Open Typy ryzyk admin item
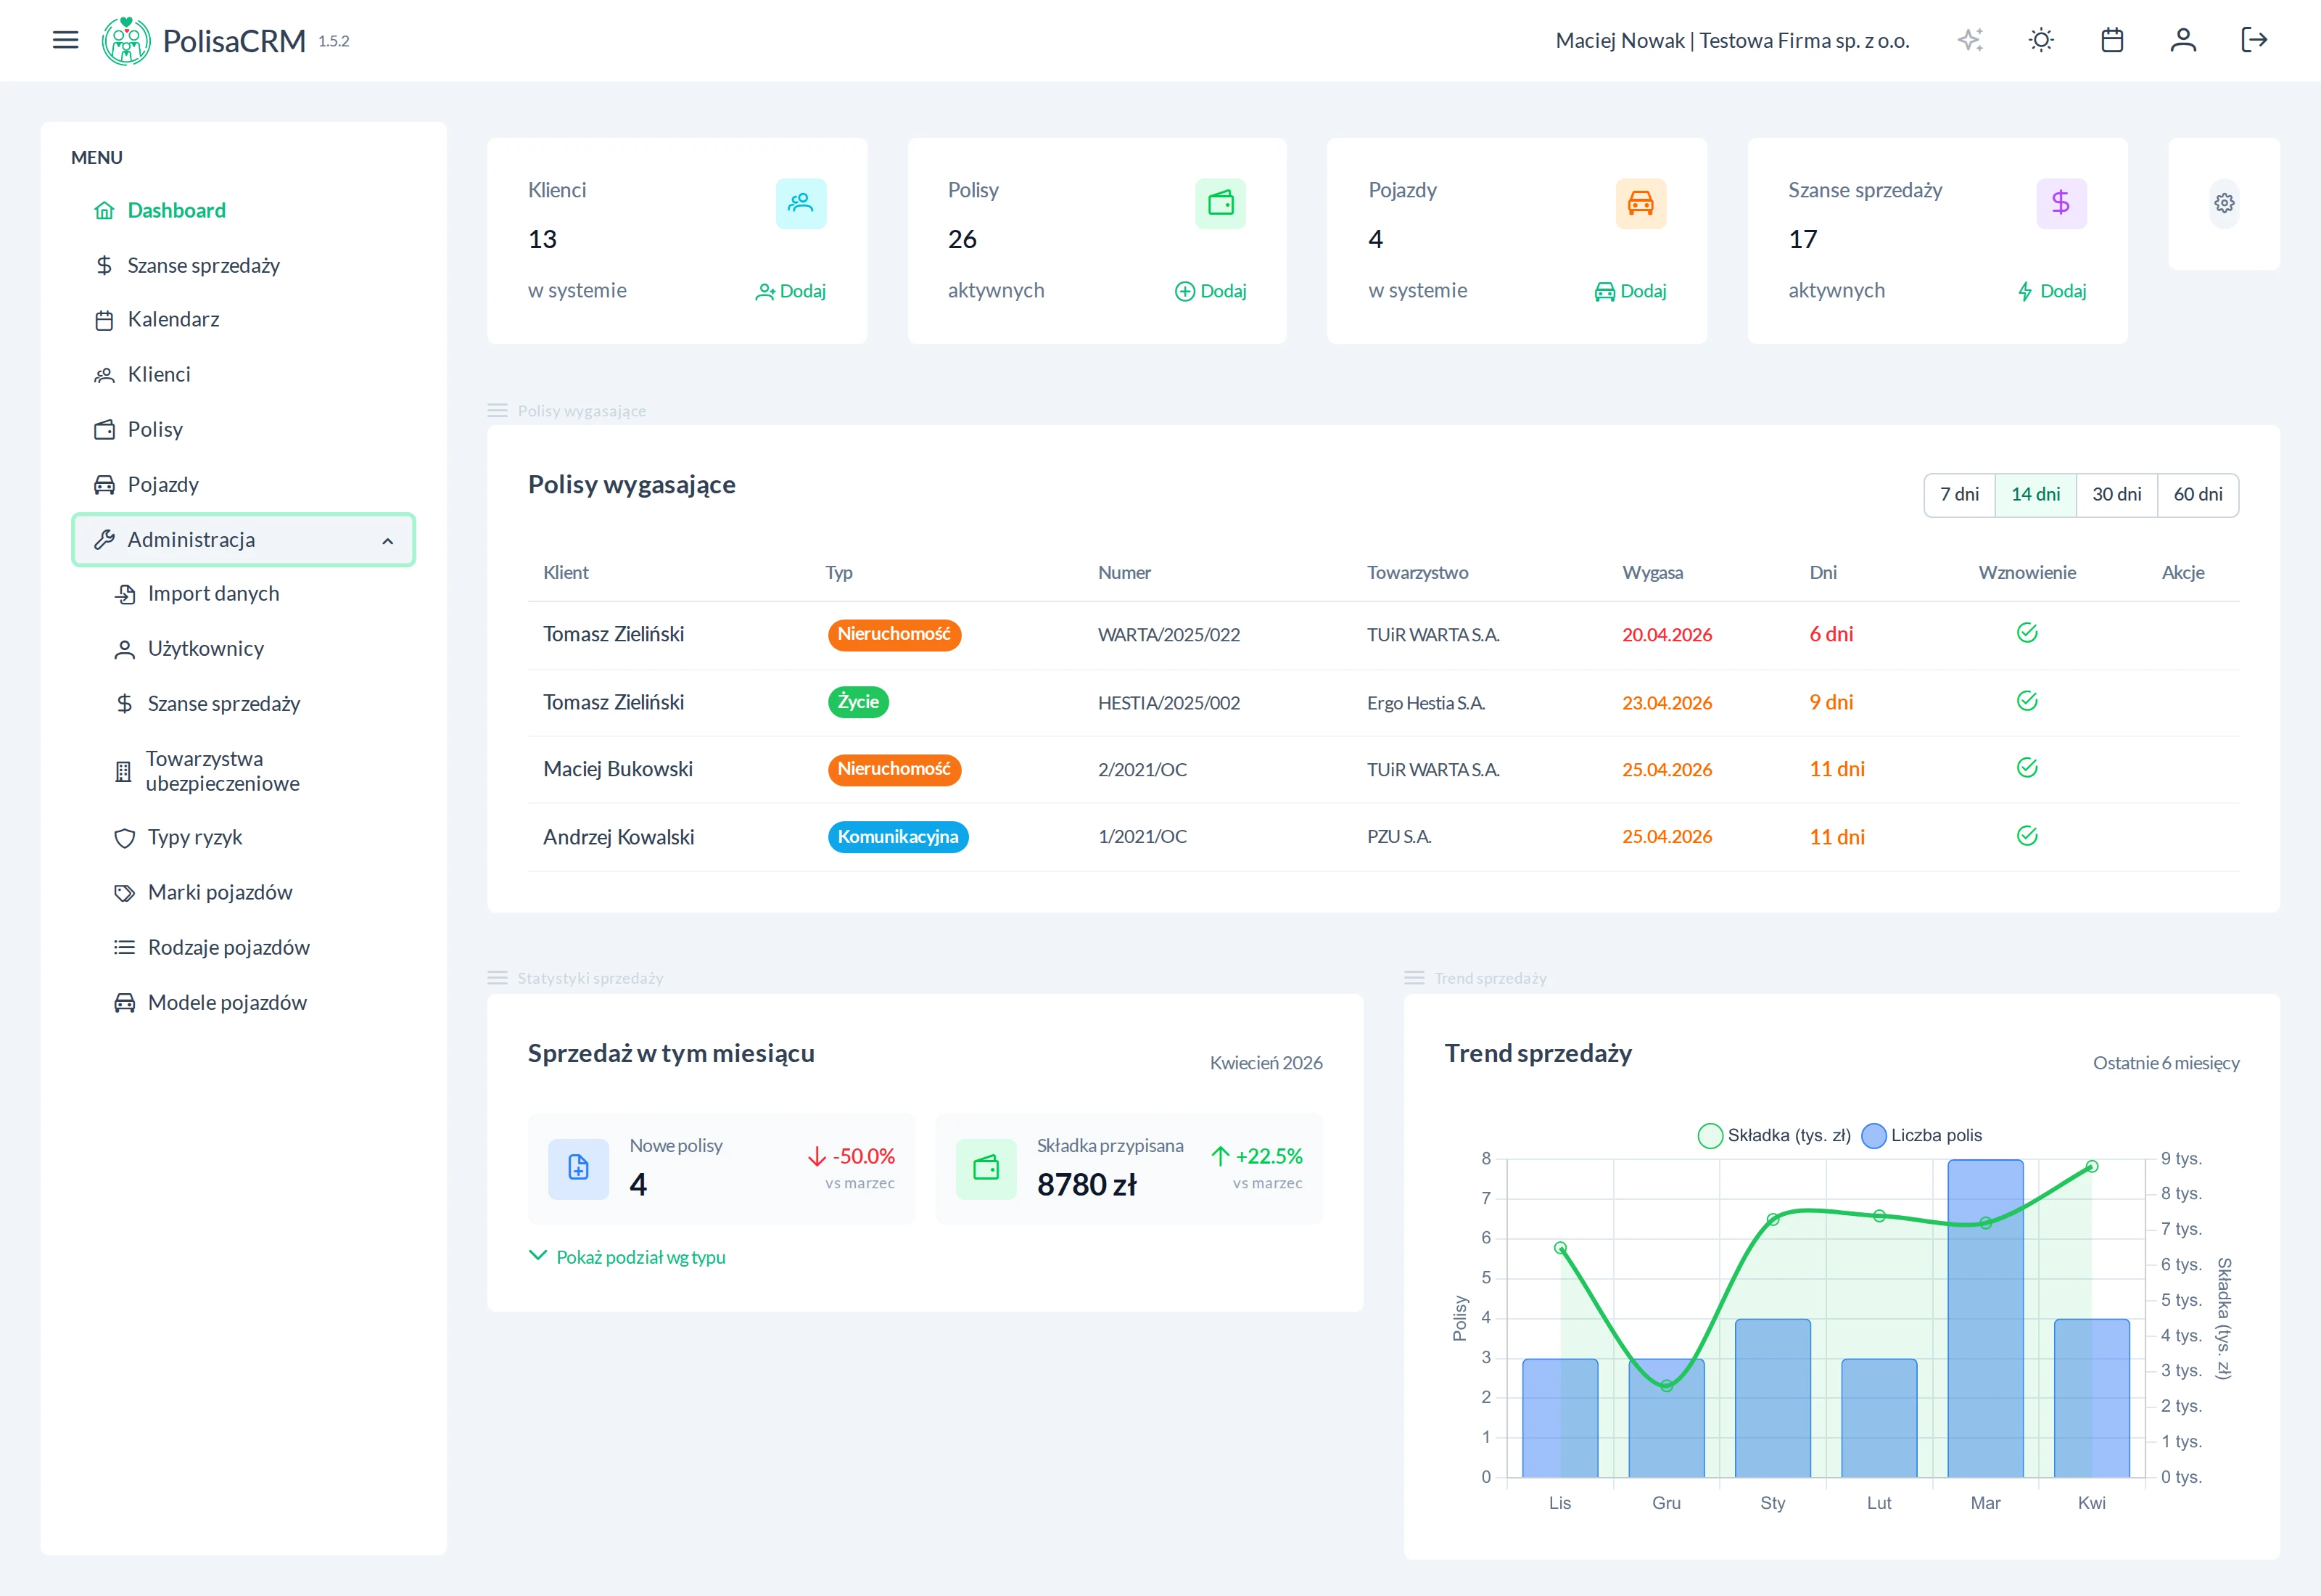Viewport: 2321px width, 1596px height. pos(195,837)
